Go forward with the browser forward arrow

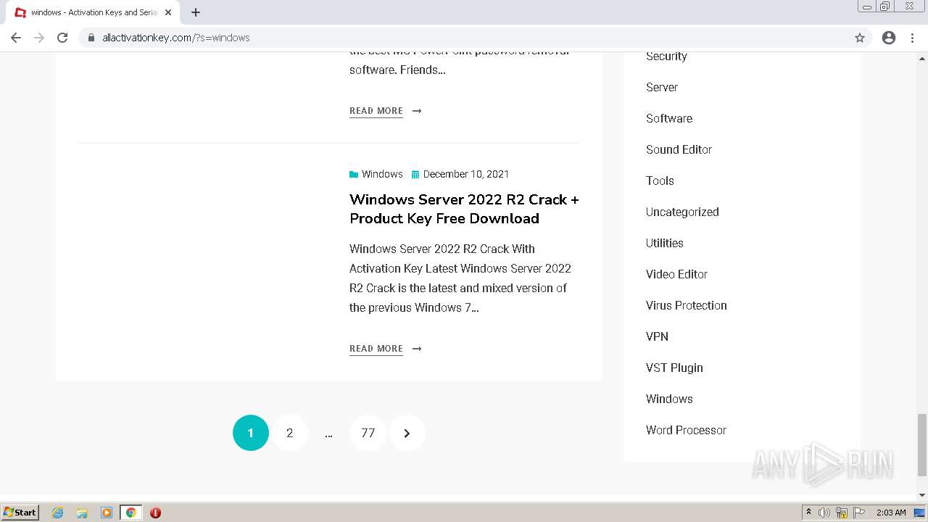[x=39, y=38]
